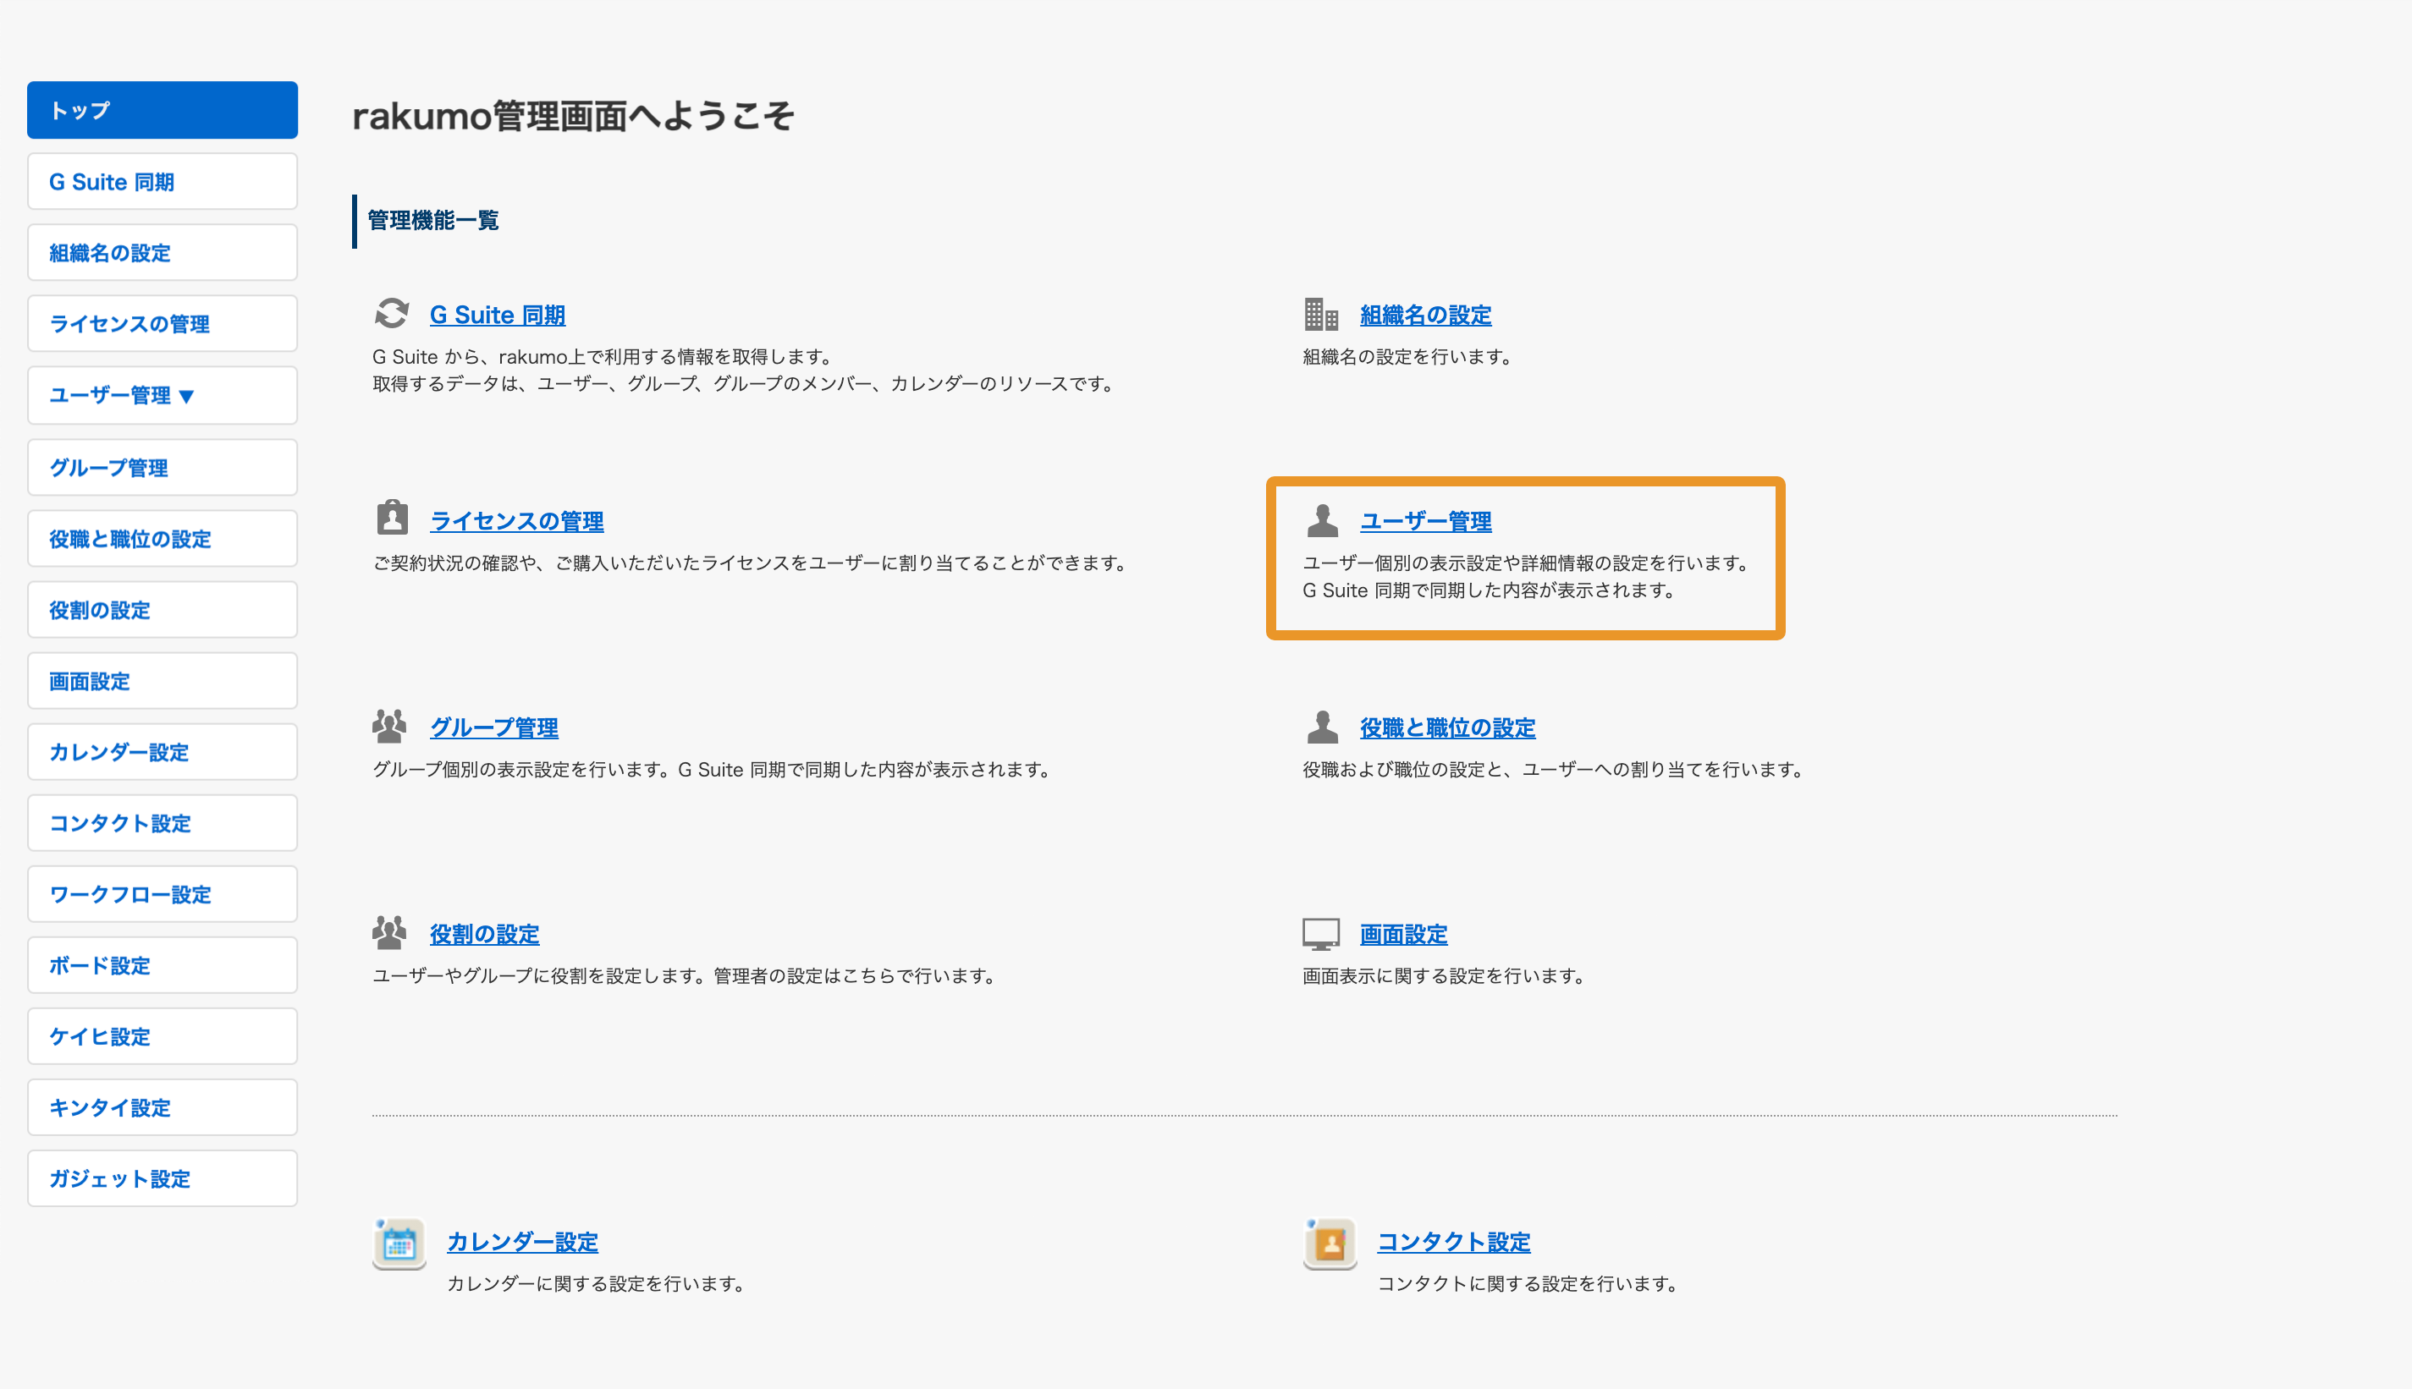Click the calendar app icon
This screenshot has height=1389, width=2412.
point(399,1244)
